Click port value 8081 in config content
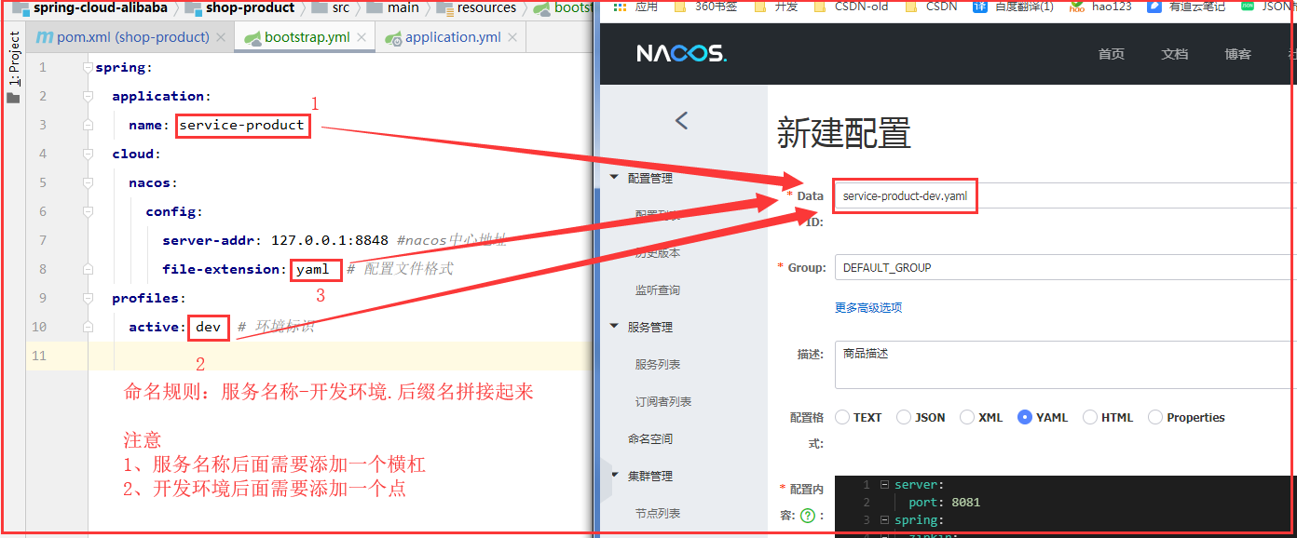This screenshot has height=538, width=1297. pos(966,503)
